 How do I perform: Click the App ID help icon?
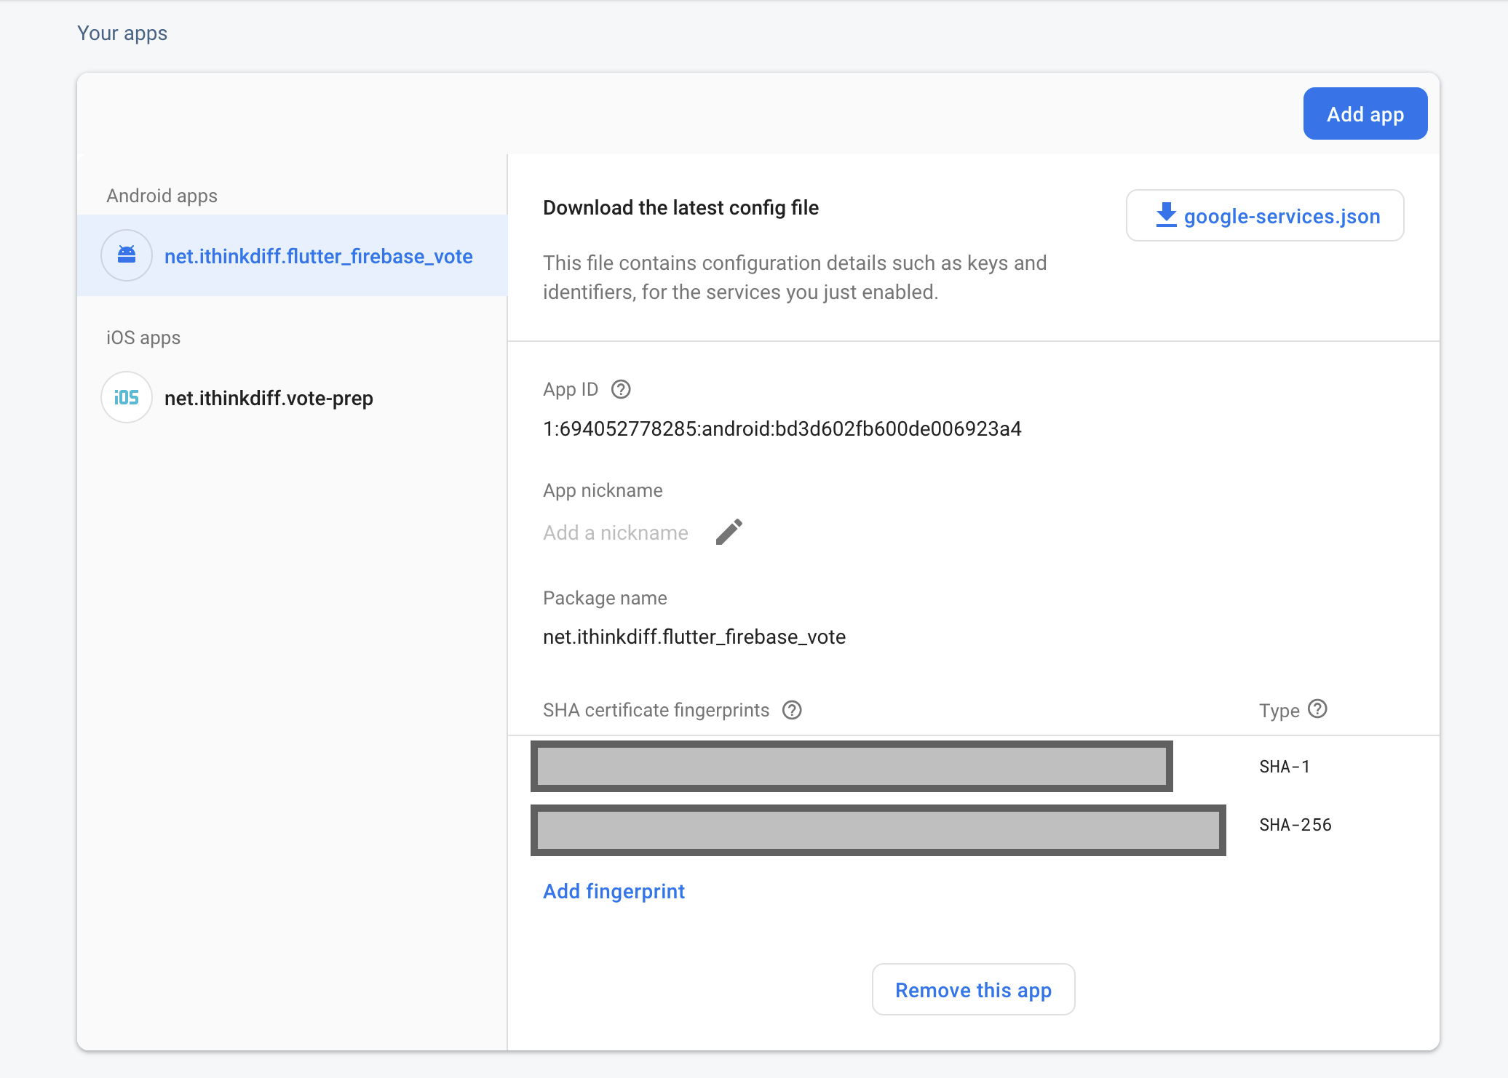[x=621, y=390]
